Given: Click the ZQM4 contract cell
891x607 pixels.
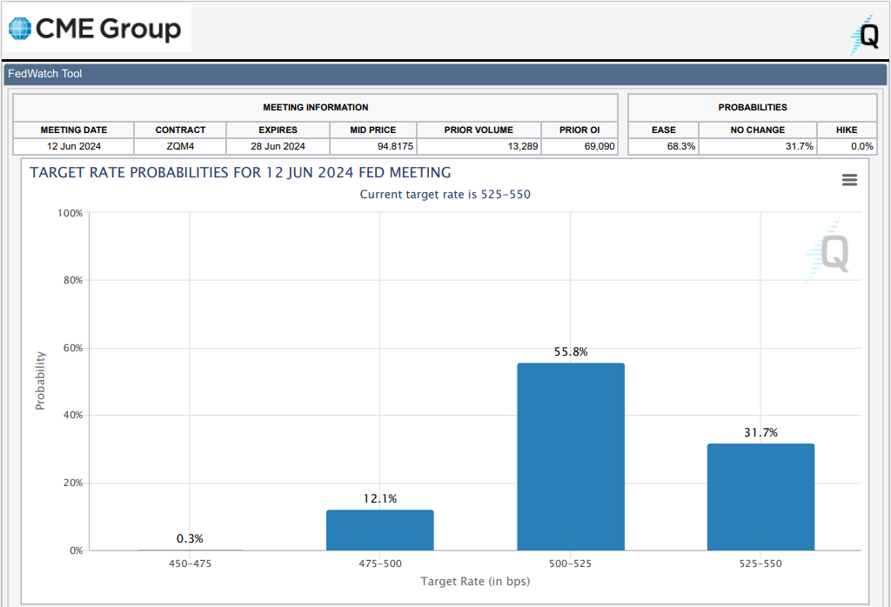Looking at the screenshot, I should [180, 146].
